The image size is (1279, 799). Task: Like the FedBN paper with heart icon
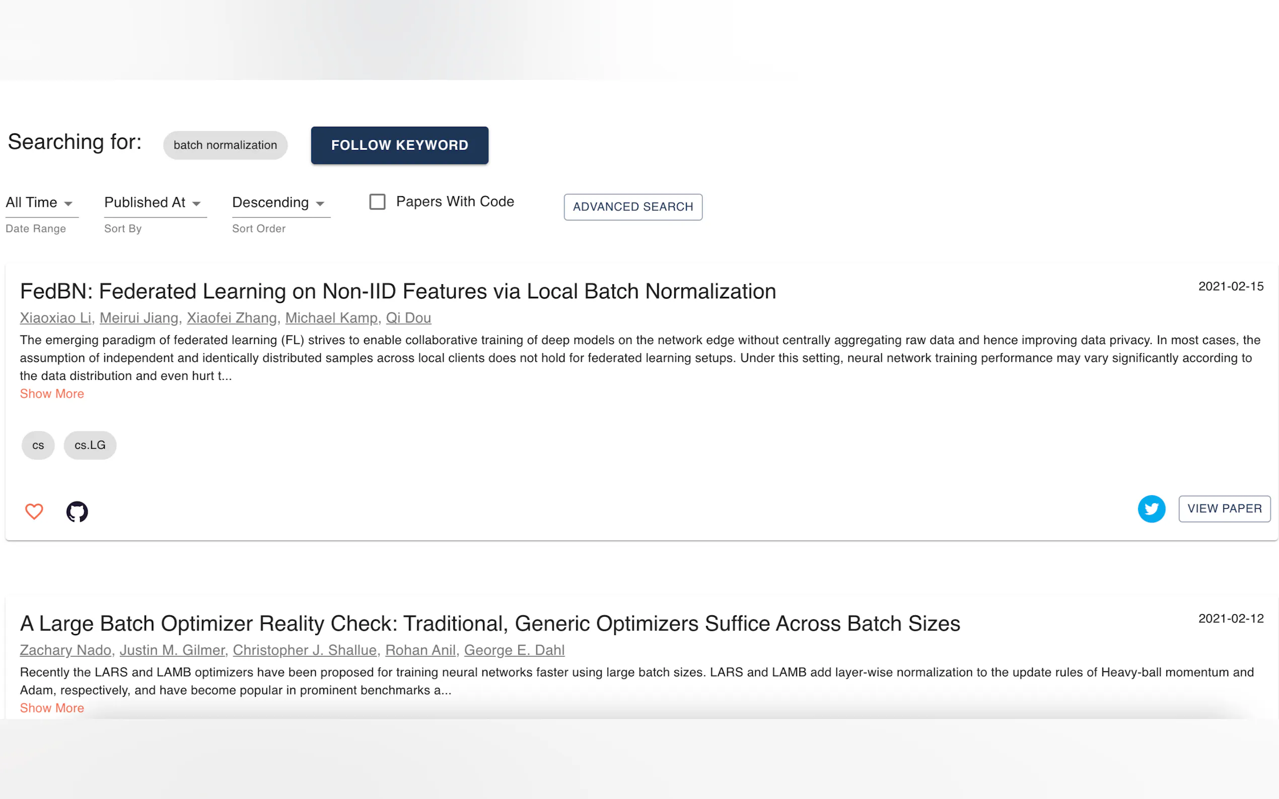(34, 511)
